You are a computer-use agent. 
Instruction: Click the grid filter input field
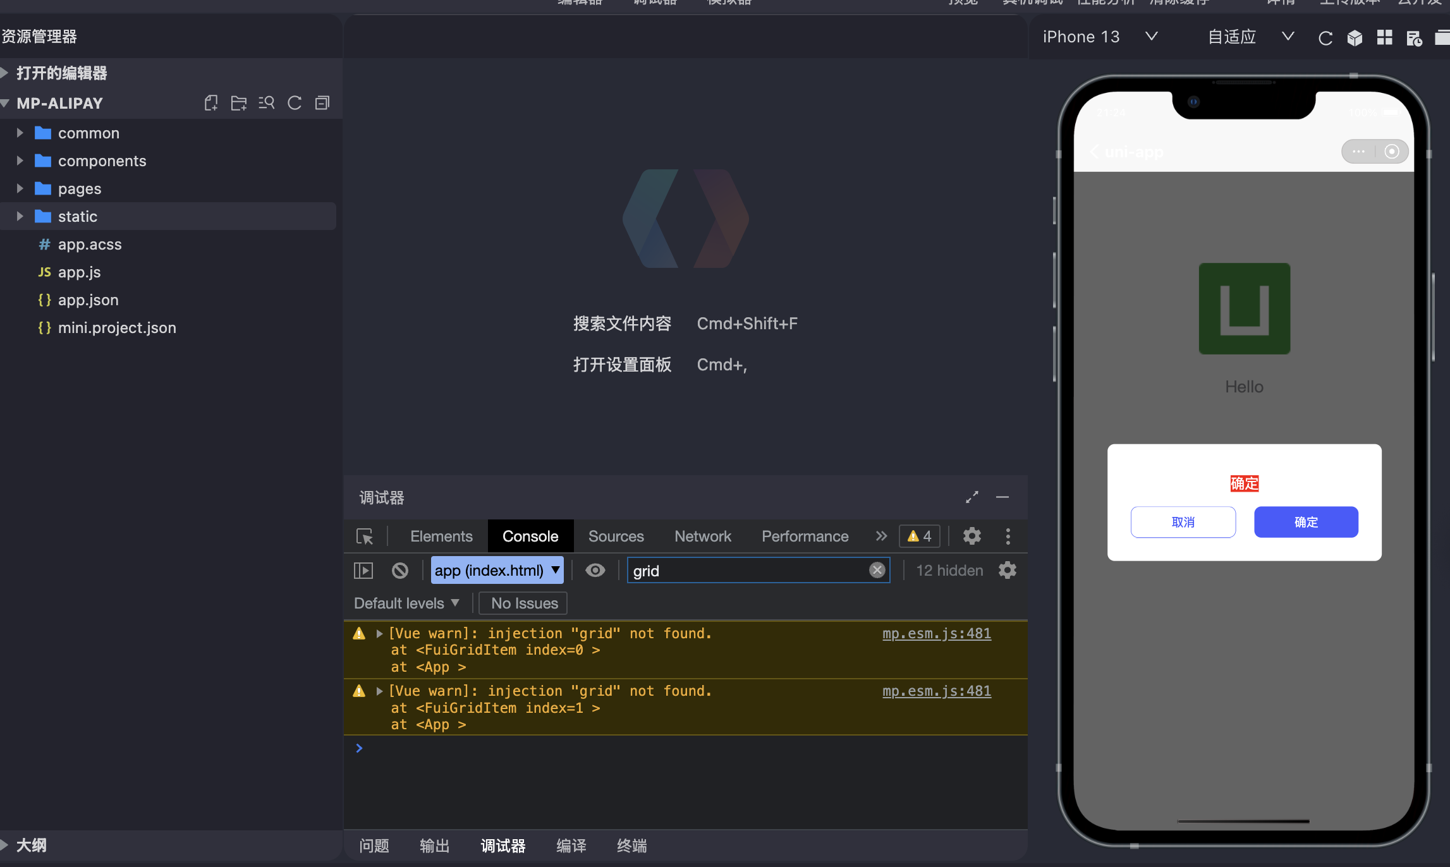tap(746, 571)
